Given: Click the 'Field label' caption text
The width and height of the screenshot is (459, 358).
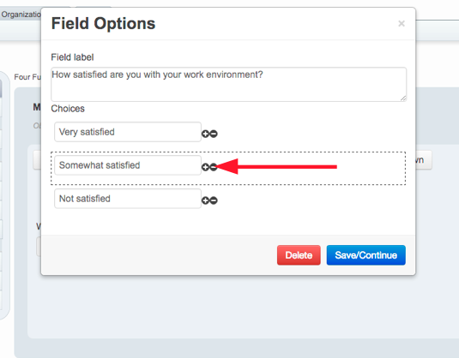Looking at the screenshot, I should click(72, 57).
